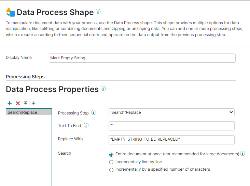
Task: Show info for Processing Step field
Action: pos(94,113)
